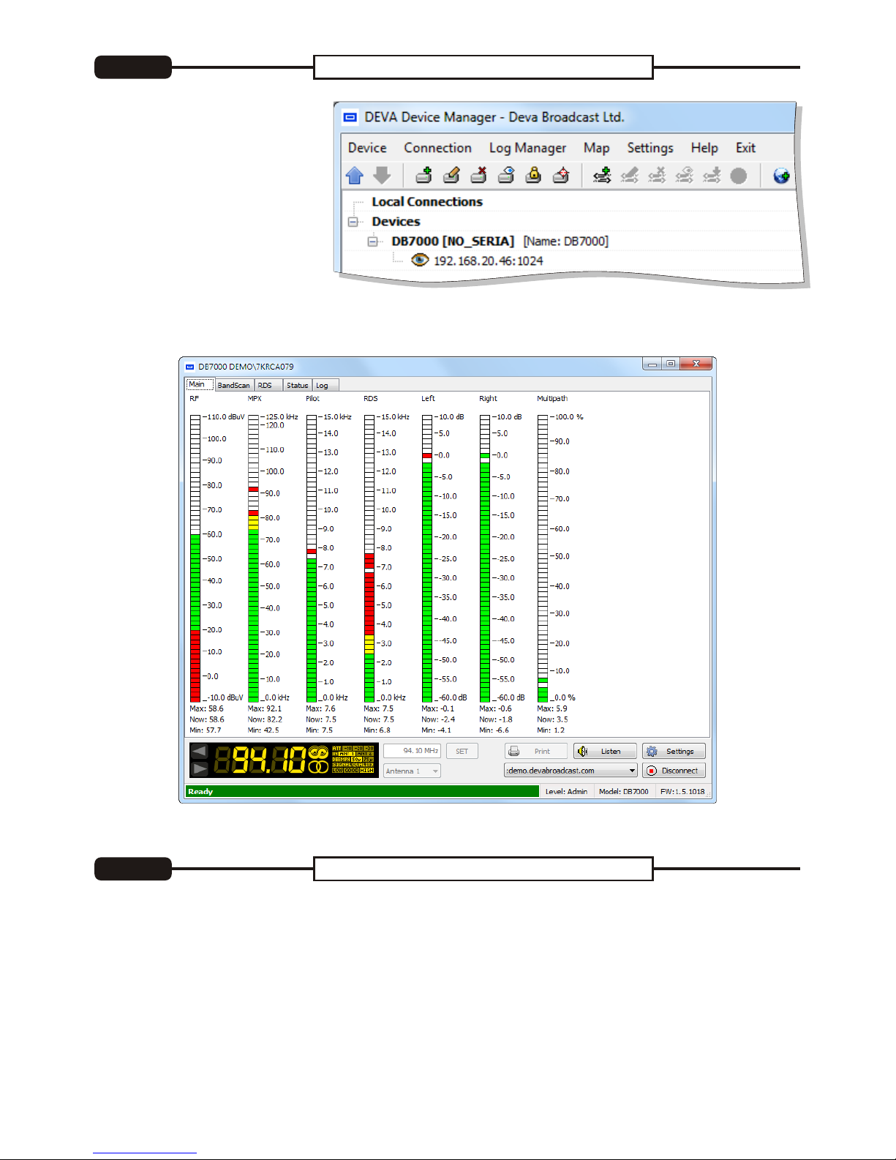Click the edit device pencil icon

pos(451,176)
